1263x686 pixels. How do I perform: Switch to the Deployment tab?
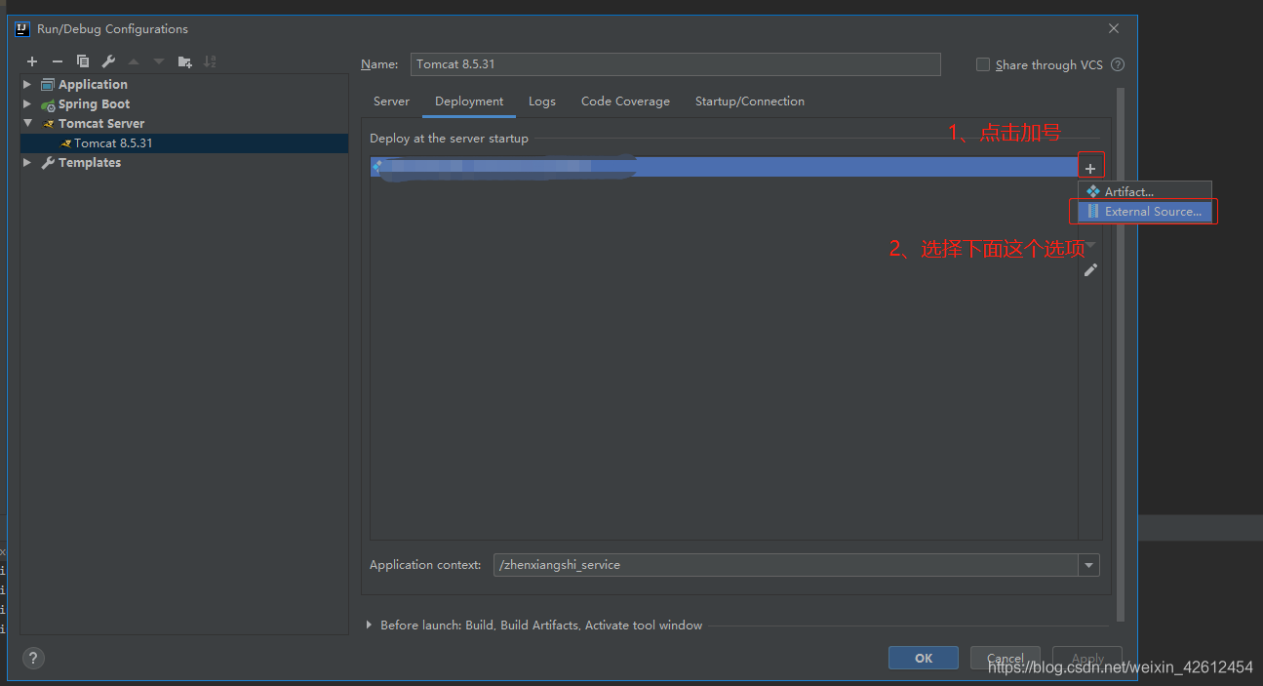point(469,101)
